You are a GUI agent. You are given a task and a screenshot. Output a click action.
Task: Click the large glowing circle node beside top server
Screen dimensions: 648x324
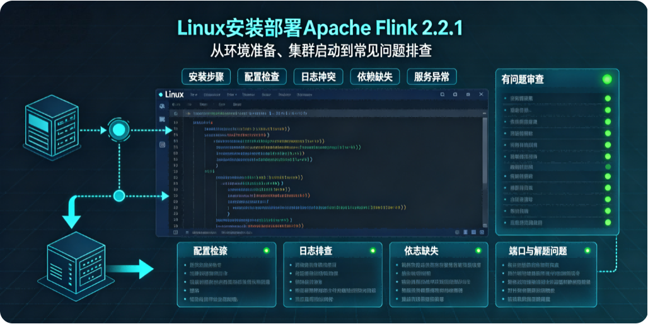tap(119, 130)
